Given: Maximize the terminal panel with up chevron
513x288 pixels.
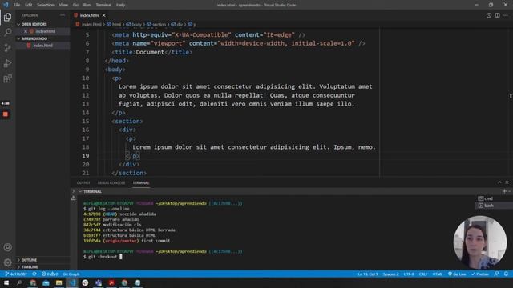Looking at the screenshot, I should tap(499, 182).
